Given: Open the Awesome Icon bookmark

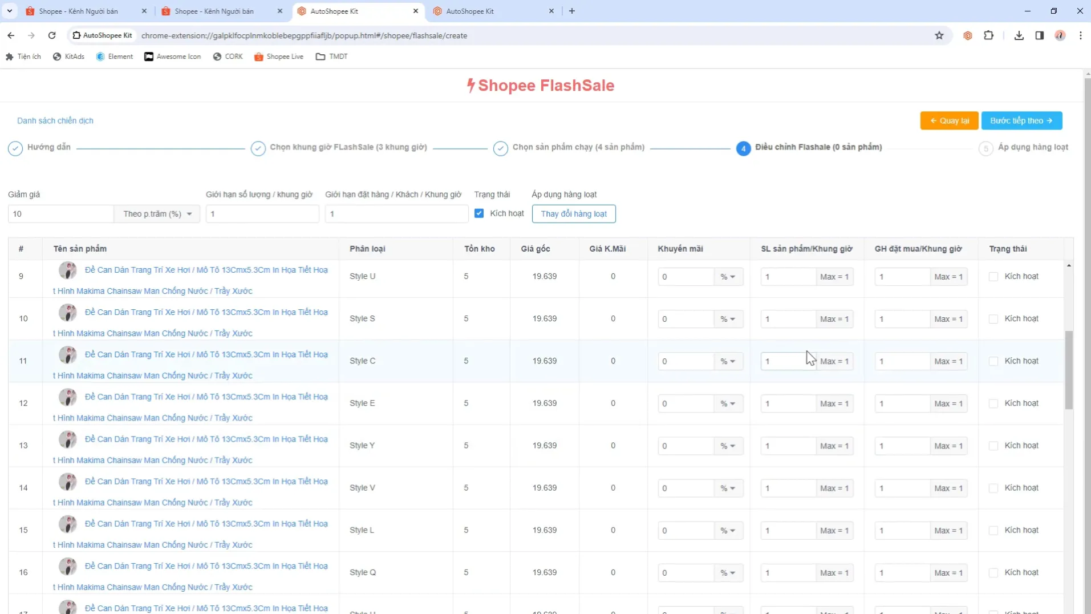Looking at the screenshot, I should tap(172, 56).
